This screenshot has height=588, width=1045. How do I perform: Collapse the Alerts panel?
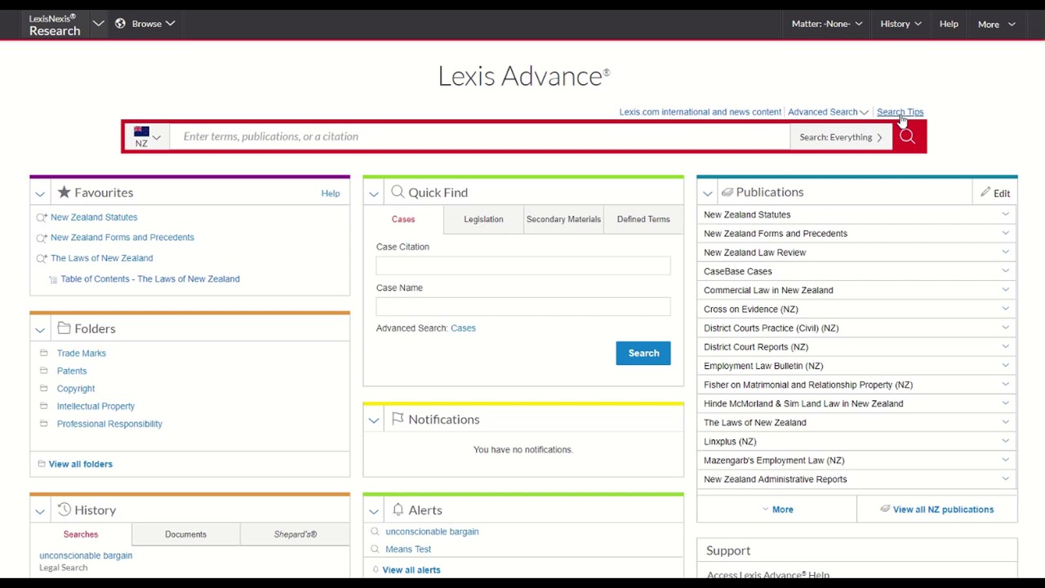(374, 510)
